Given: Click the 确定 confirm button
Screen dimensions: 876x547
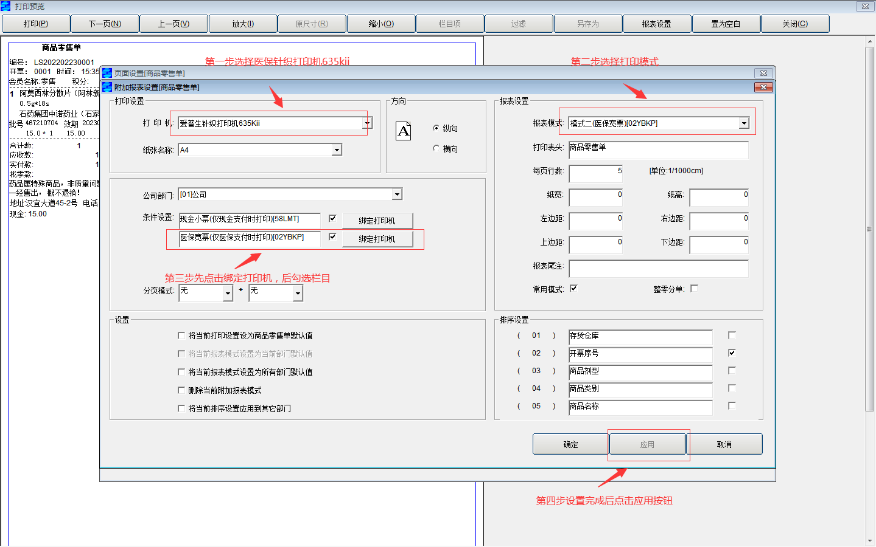Looking at the screenshot, I should 571,444.
